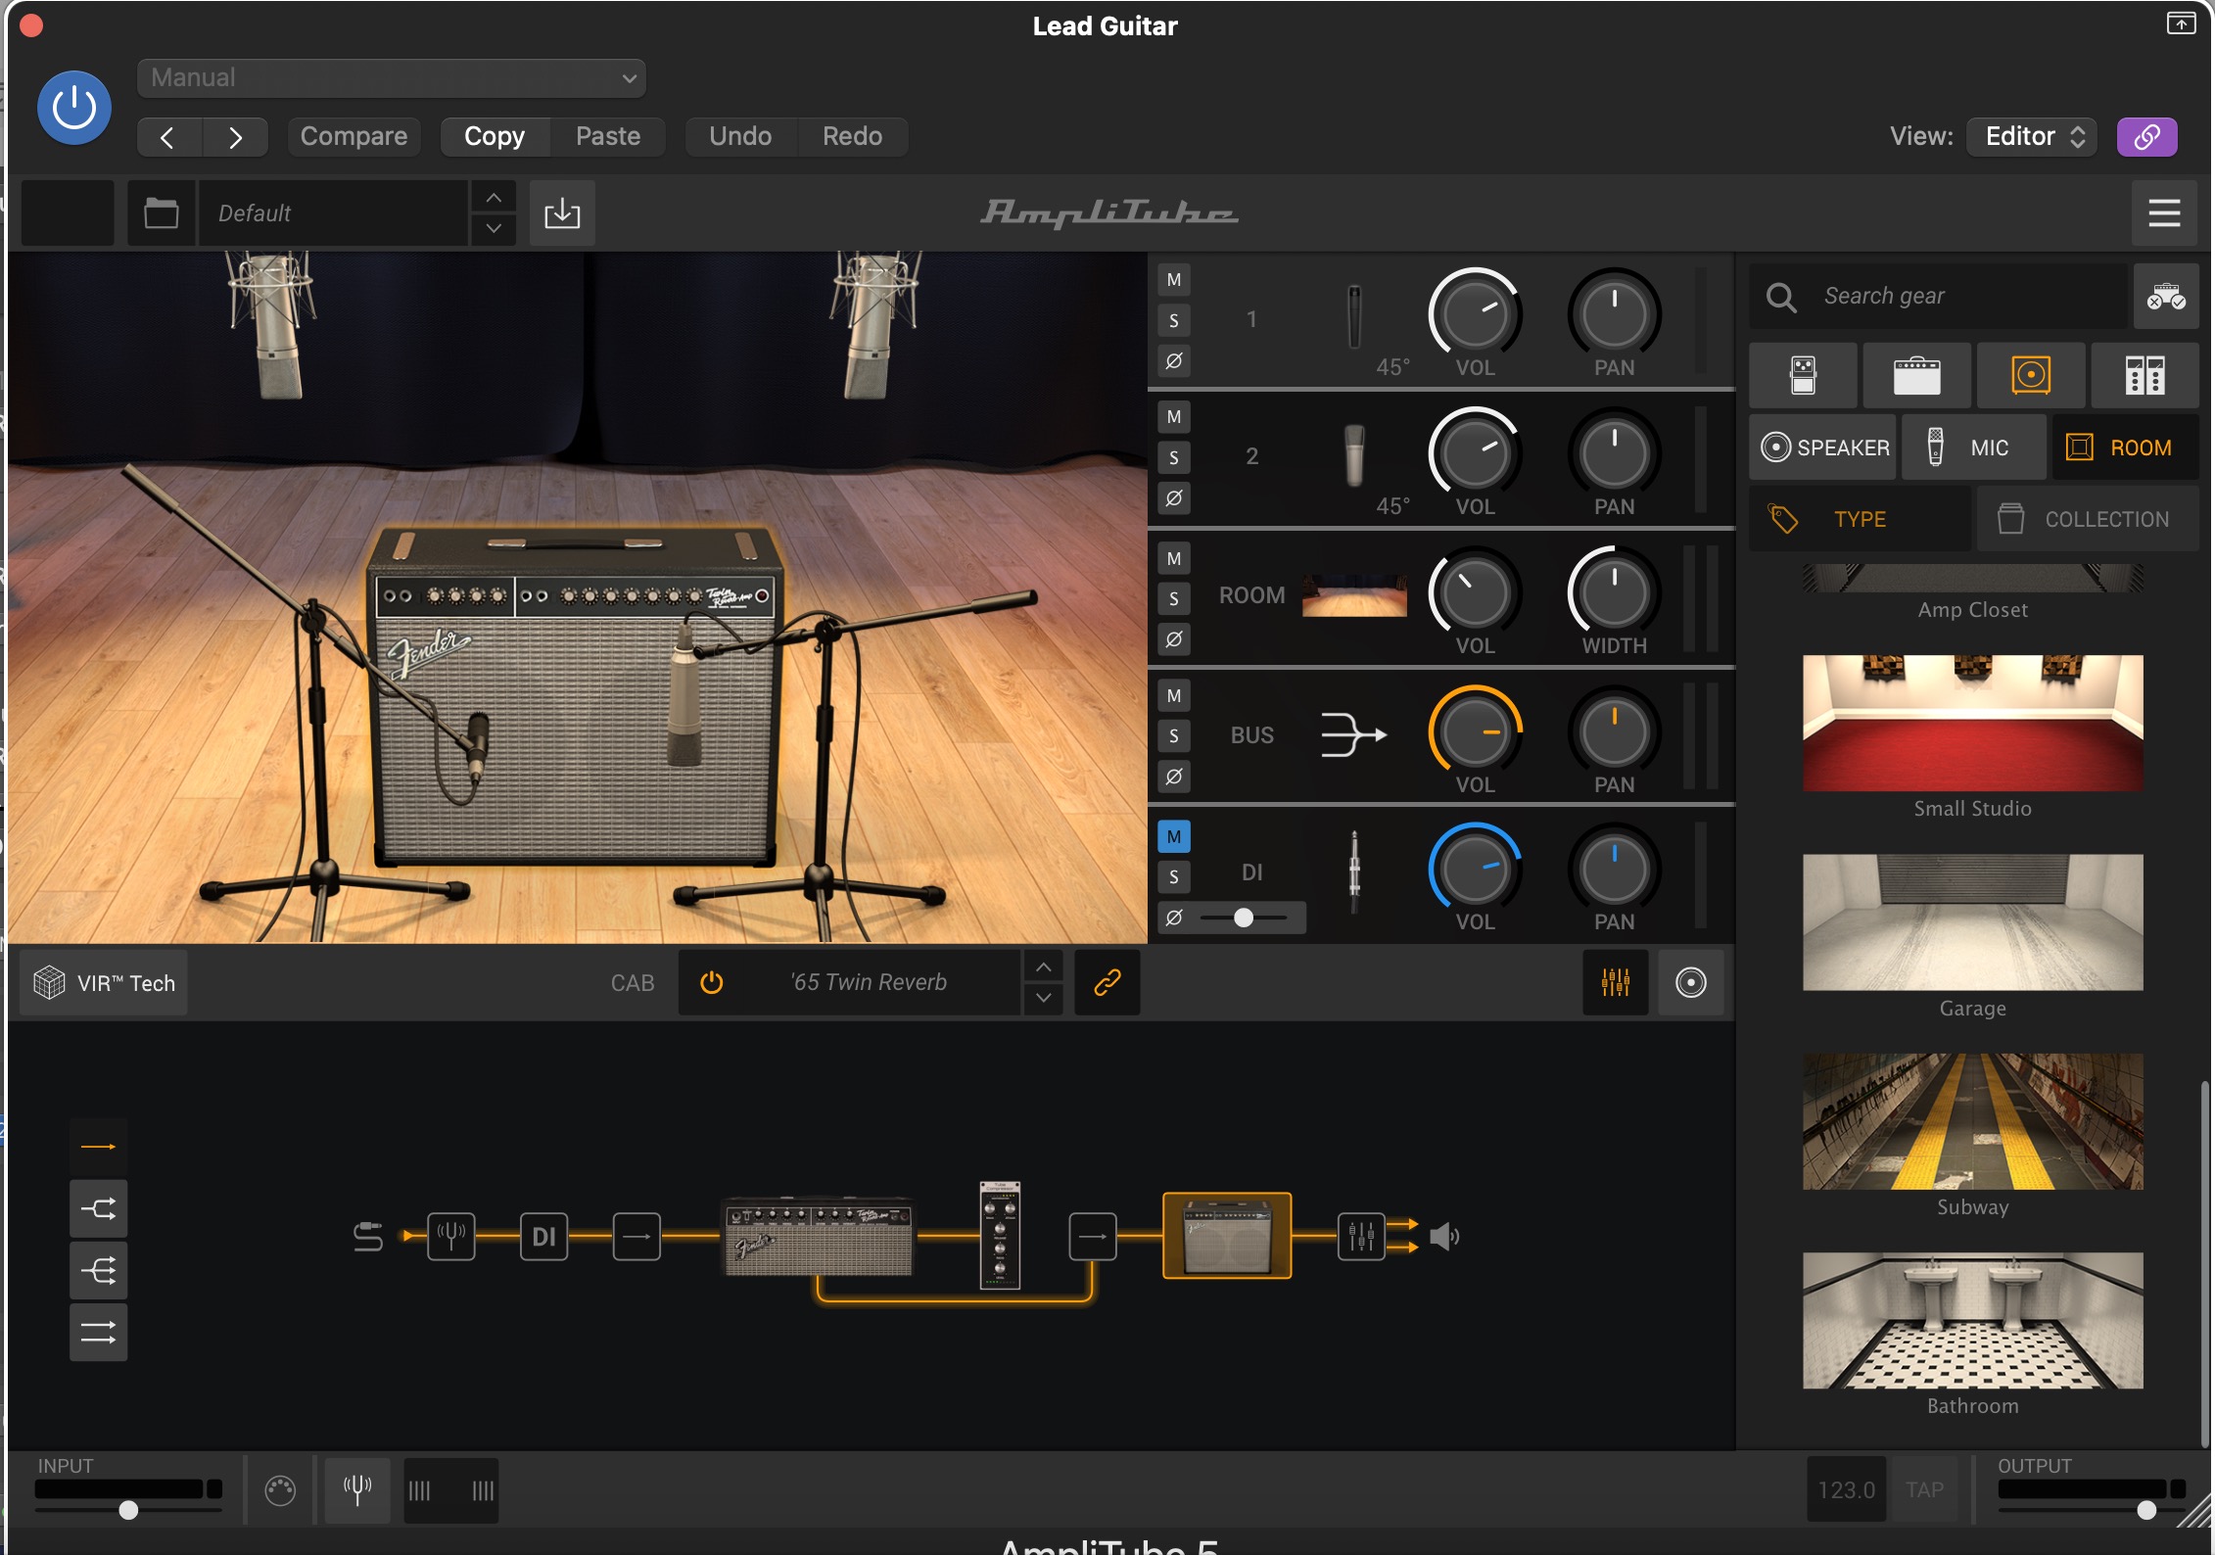
Task: Select previous preset with Default up arrow
Action: [x=494, y=197]
